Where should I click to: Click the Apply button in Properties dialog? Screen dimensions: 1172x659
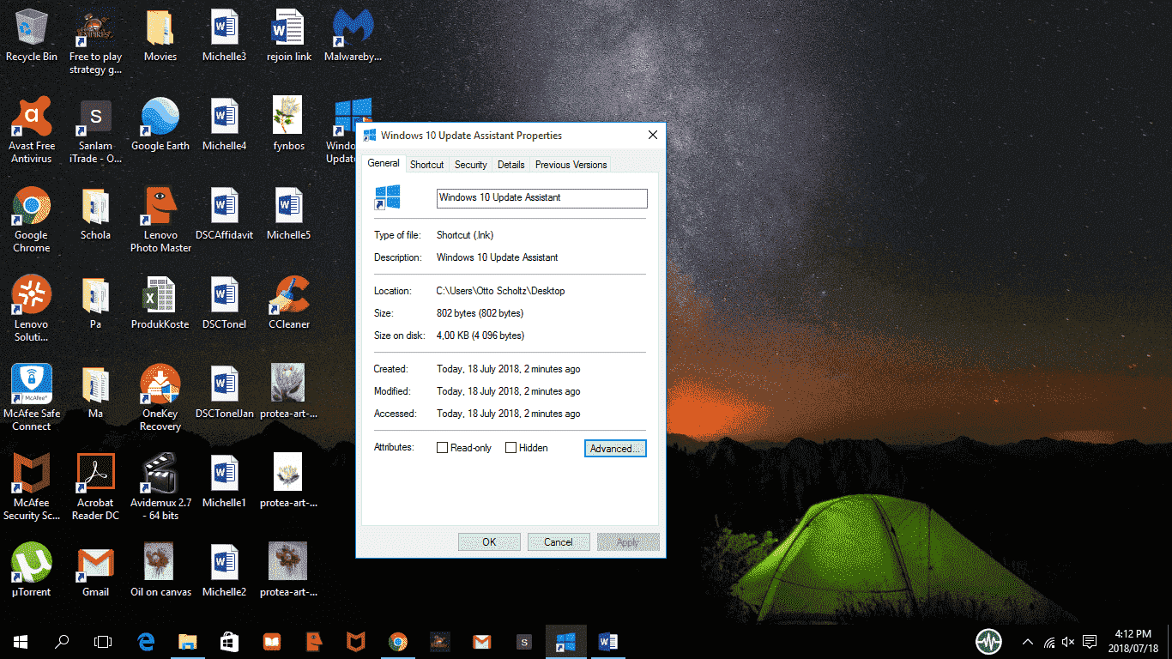[x=628, y=542]
